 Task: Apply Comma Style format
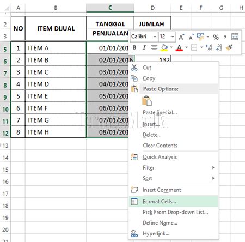(225, 37)
